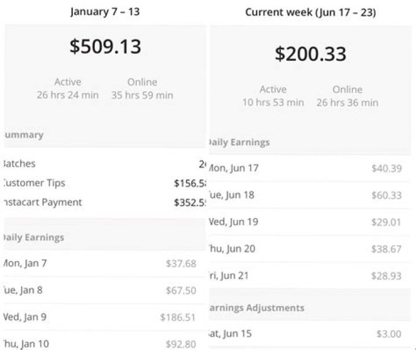Click the $509.13 weekly total
This screenshot has height=350, width=416.
coord(105,47)
